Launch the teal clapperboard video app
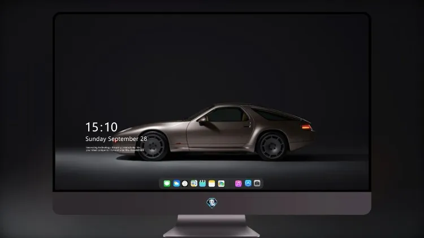The image size is (424, 238). coord(202,183)
